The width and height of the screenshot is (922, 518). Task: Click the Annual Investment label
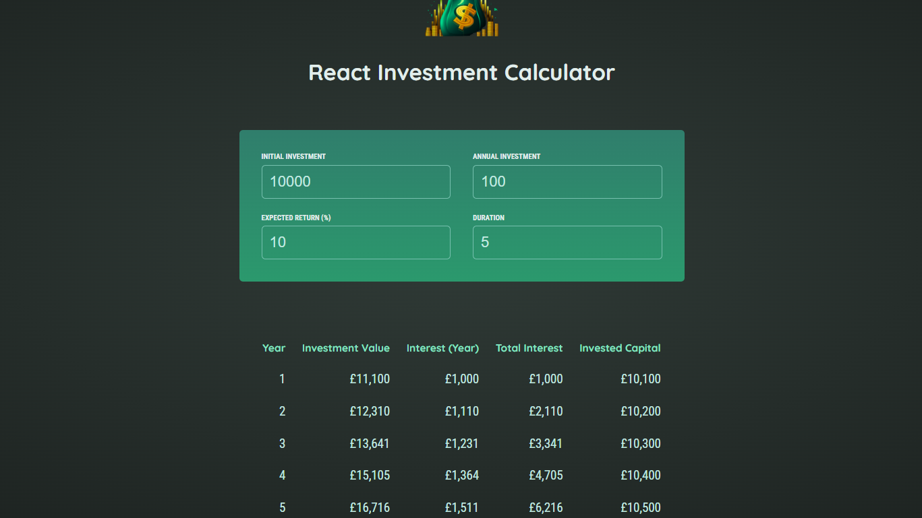pos(507,156)
